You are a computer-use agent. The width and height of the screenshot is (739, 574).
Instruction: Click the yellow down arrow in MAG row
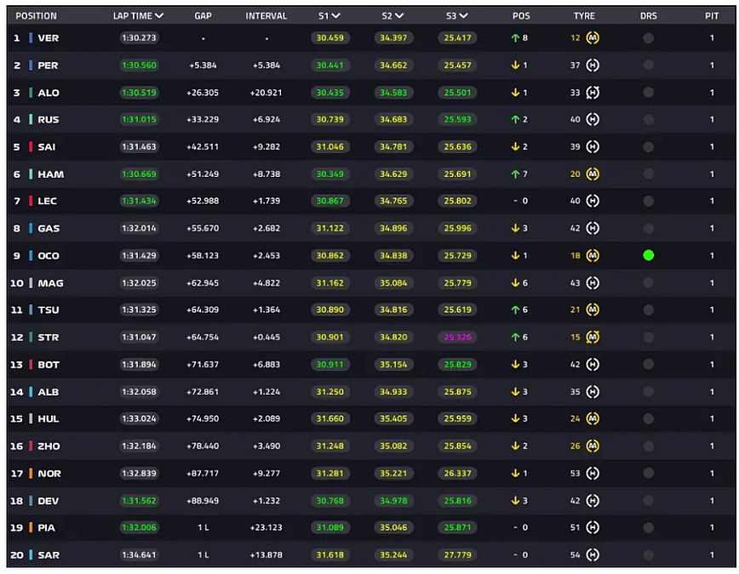tap(515, 283)
